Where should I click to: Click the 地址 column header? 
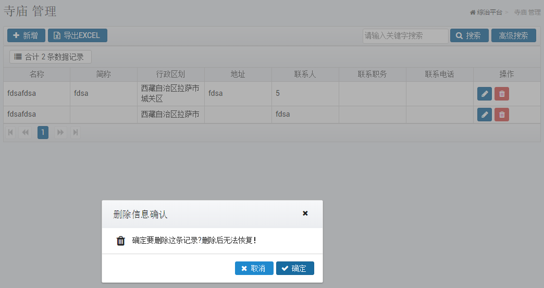tap(238, 74)
